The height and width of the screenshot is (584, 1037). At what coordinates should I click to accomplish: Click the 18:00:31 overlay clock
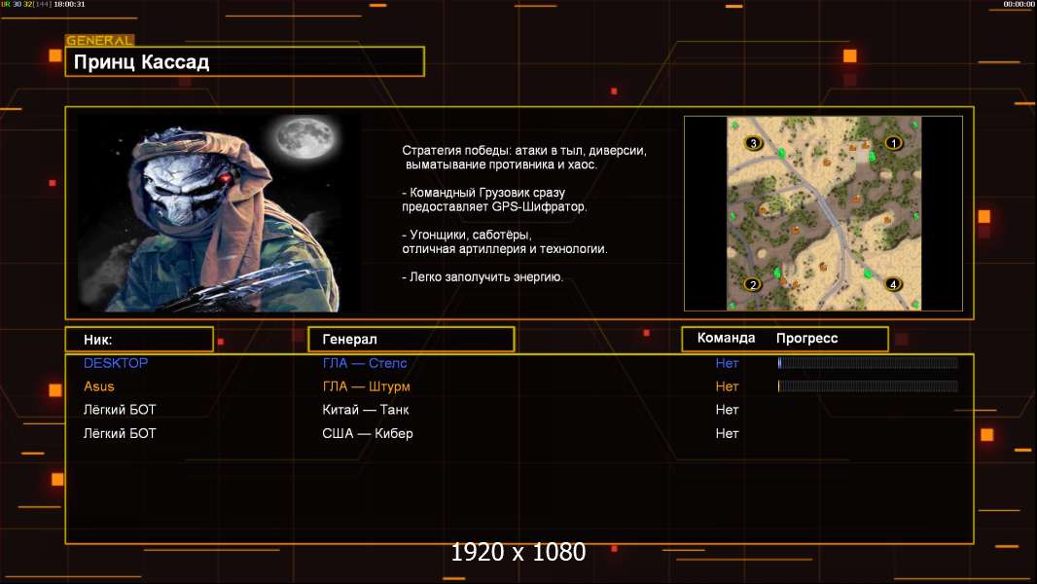pyautogui.click(x=69, y=4)
